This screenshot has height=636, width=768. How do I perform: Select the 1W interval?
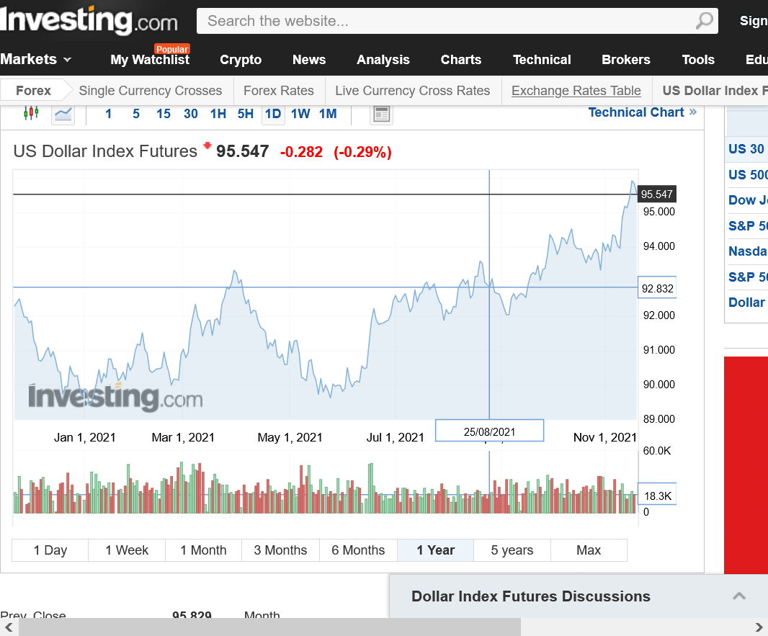click(300, 114)
